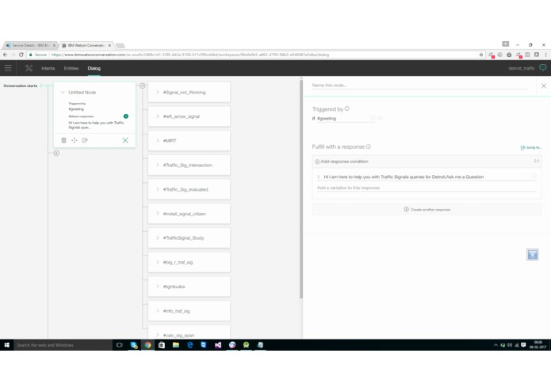Click the move node icon on Untitled Node
Viewport: 551px width, 391px height.
pyautogui.click(x=75, y=140)
